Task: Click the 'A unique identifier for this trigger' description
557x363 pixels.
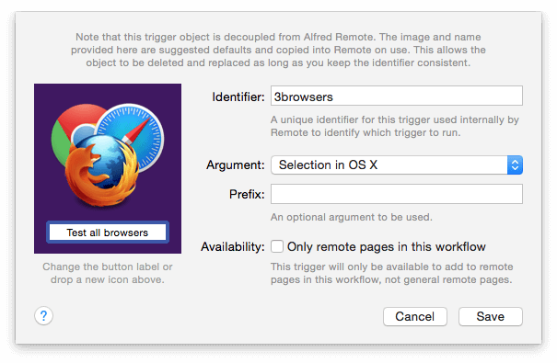Action: point(395,126)
